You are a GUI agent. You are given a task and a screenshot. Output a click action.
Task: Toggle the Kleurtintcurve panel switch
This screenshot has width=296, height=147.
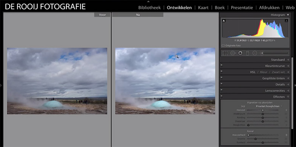pyautogui.click(x=221, y=65)
